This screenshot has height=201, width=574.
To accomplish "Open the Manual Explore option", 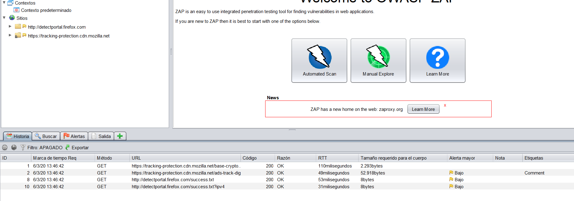I will [x=378, y=60].
